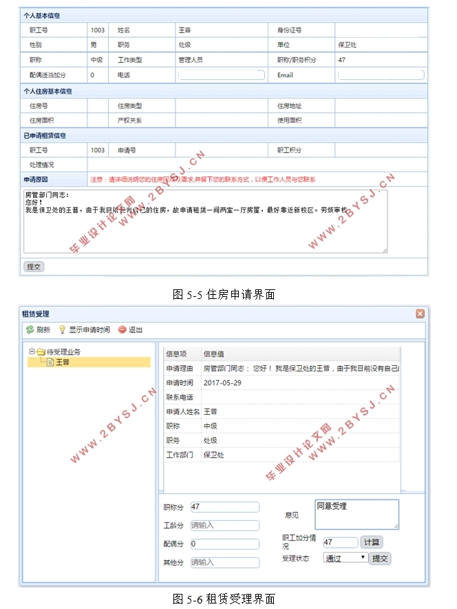Screen dimensions: 457x609
Task: Click 申请人姓名 value 王普
Action: pyautogui.click(x=211, y=412)
